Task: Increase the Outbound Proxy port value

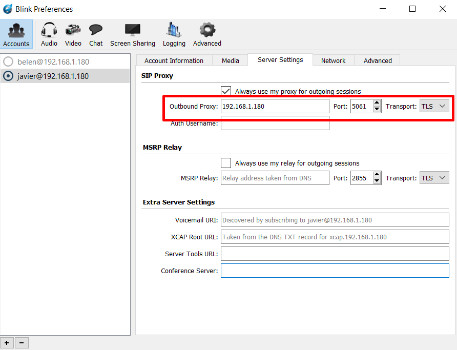Action: coord(377,103)
